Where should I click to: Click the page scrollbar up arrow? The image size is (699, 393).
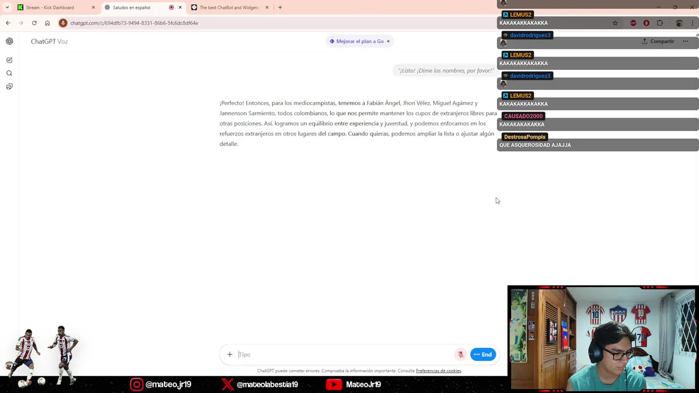697,35
